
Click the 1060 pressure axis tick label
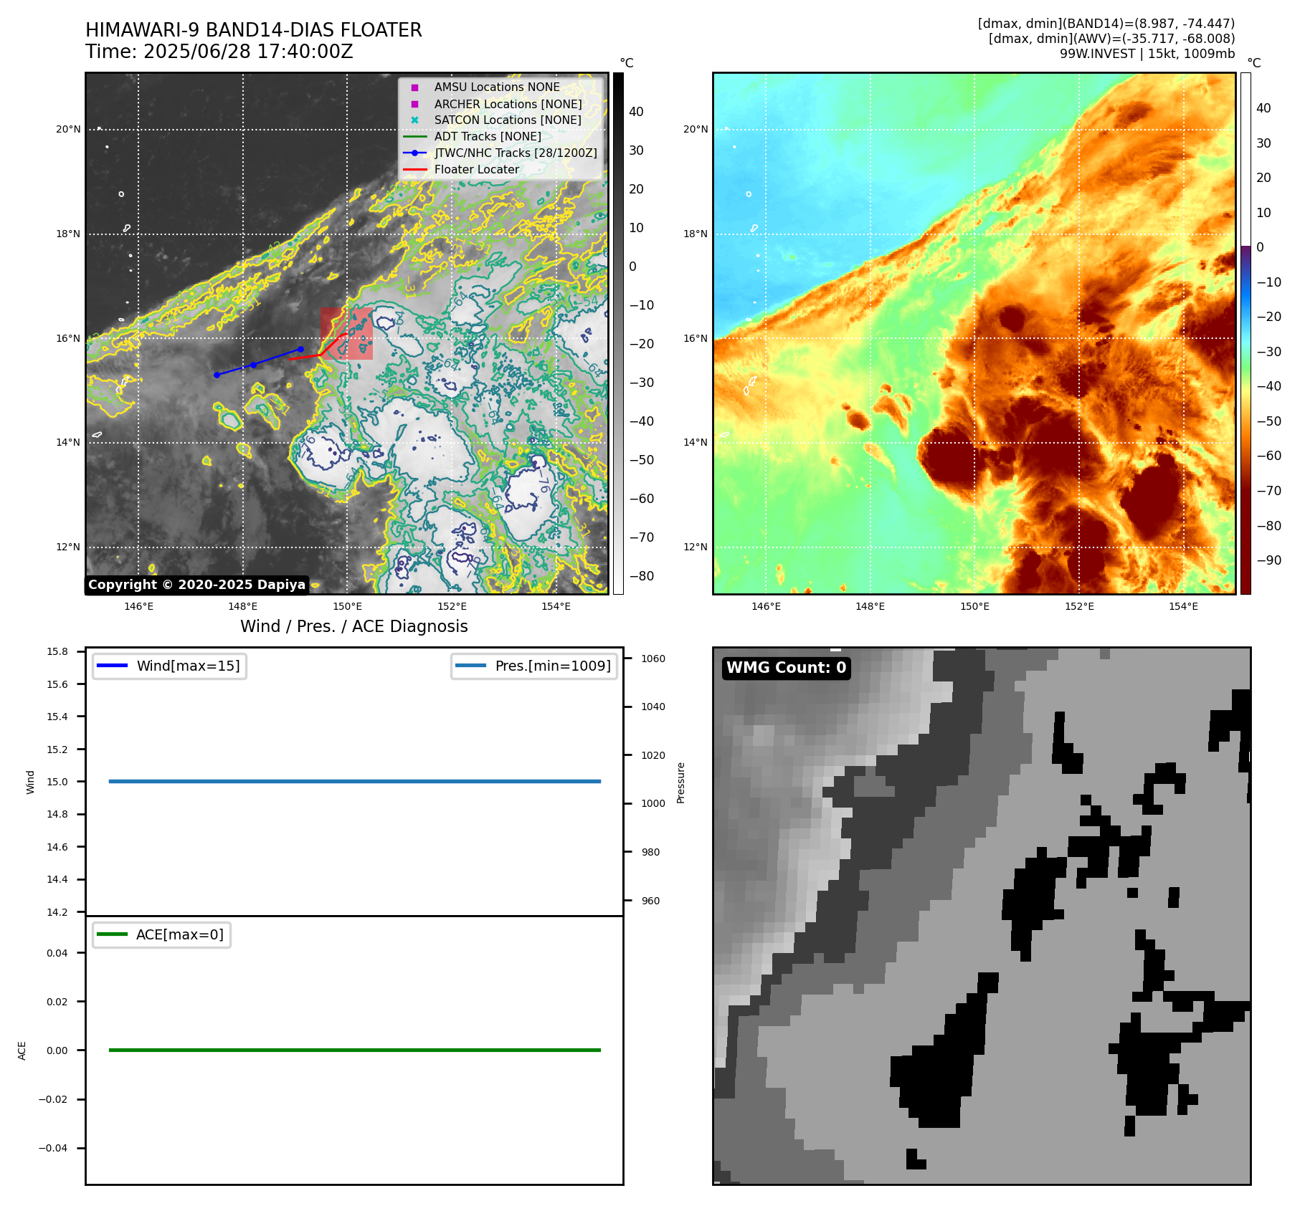click(x=653, y=659)
